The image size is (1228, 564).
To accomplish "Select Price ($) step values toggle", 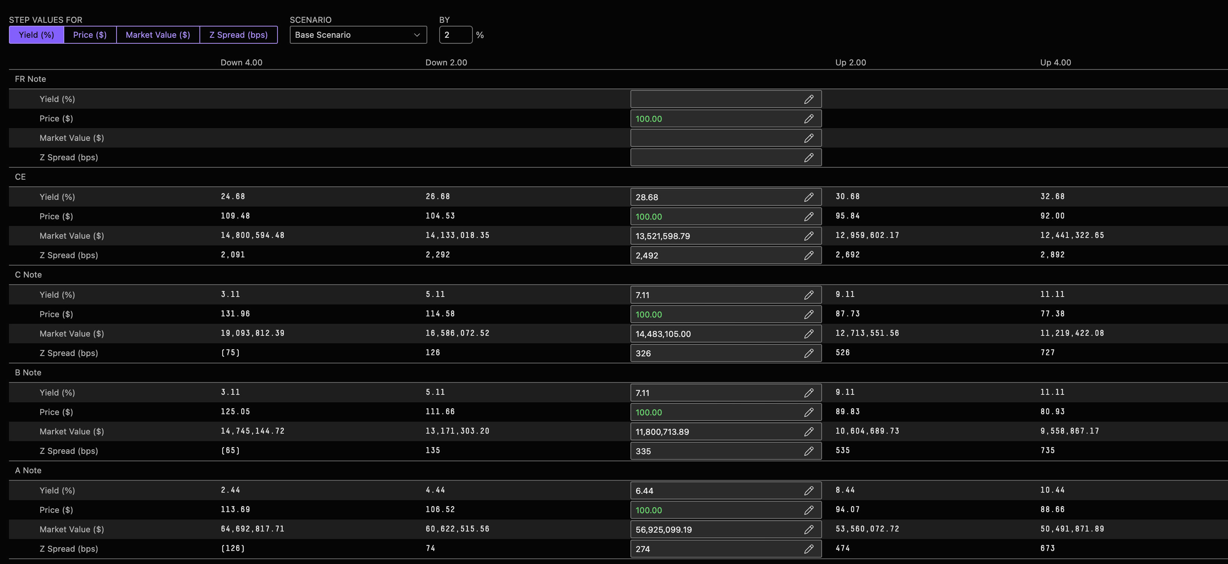I will (x=90, y=35).
